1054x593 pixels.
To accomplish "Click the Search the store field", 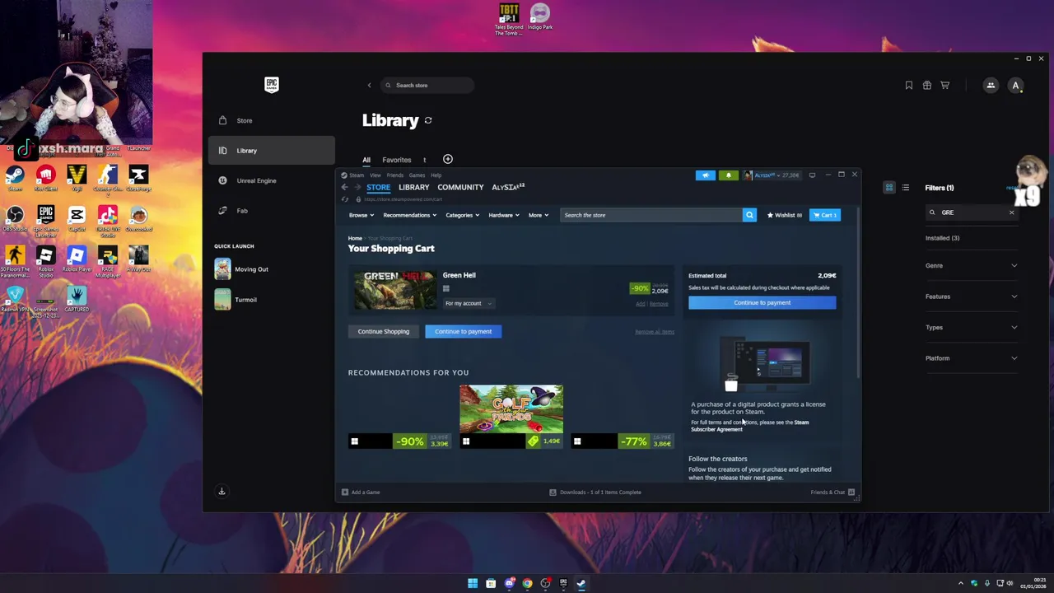I will [x=651, y=215].
